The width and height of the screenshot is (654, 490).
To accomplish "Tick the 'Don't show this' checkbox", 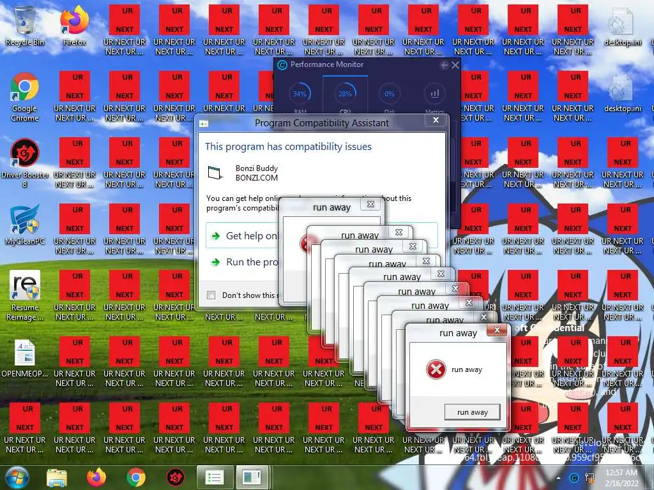I will point(211,295).
